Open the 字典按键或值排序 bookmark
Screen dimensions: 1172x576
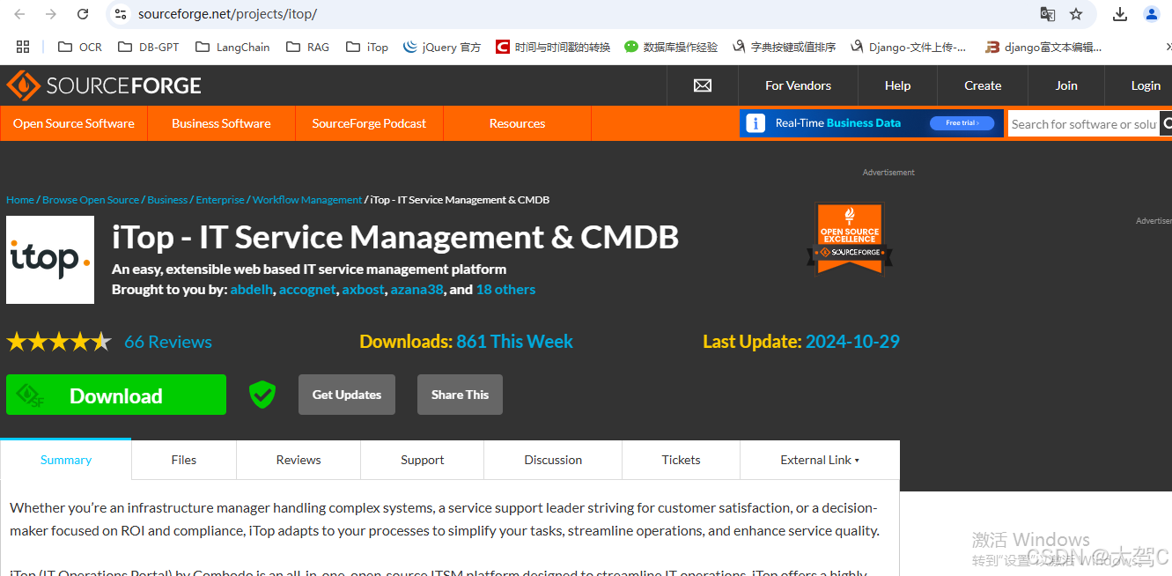pyautogui.click(x=784, y=47)
